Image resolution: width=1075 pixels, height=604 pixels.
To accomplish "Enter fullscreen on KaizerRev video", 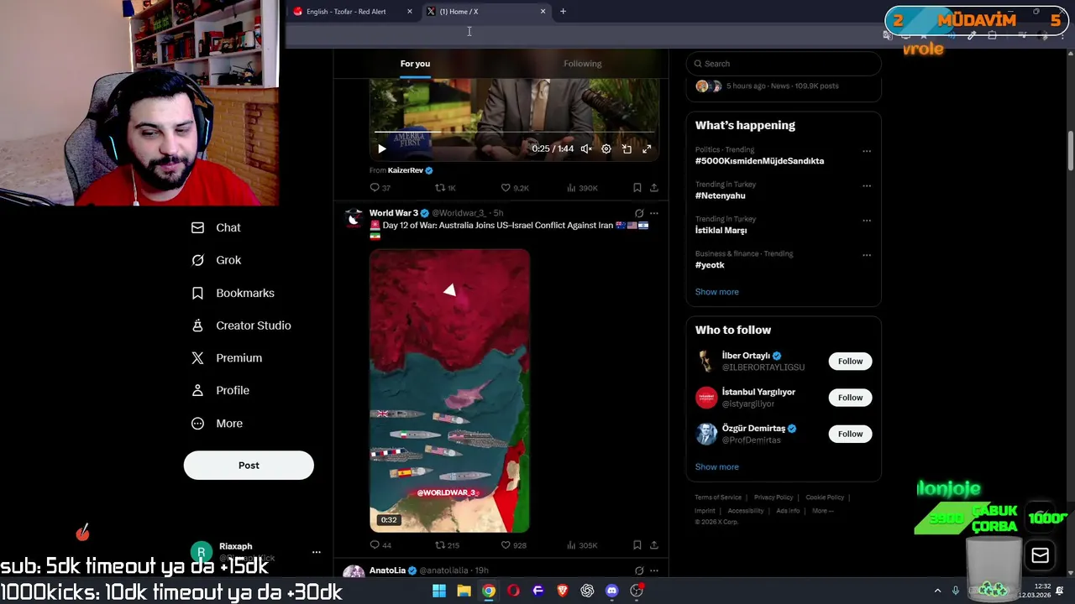I will [647, 148].
